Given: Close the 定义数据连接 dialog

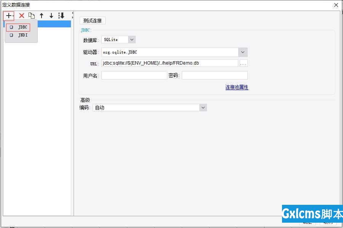Looking at the screenshot, I should pos(336,5).
